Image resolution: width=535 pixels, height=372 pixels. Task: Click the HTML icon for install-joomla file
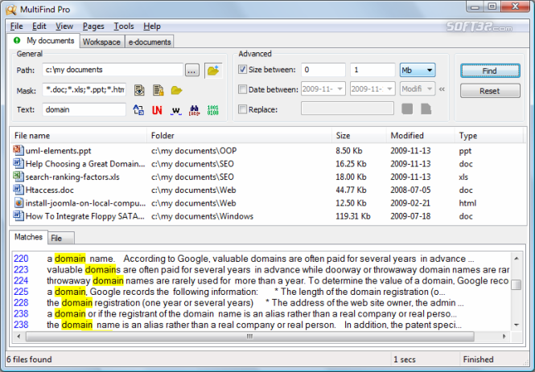[19, 202]
